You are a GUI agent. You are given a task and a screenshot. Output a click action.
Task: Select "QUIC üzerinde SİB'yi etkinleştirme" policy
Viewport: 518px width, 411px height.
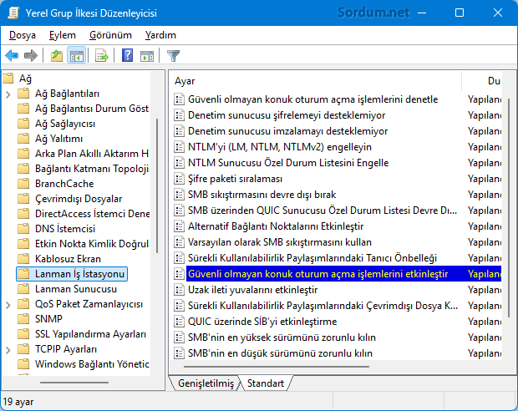[262, 322]
